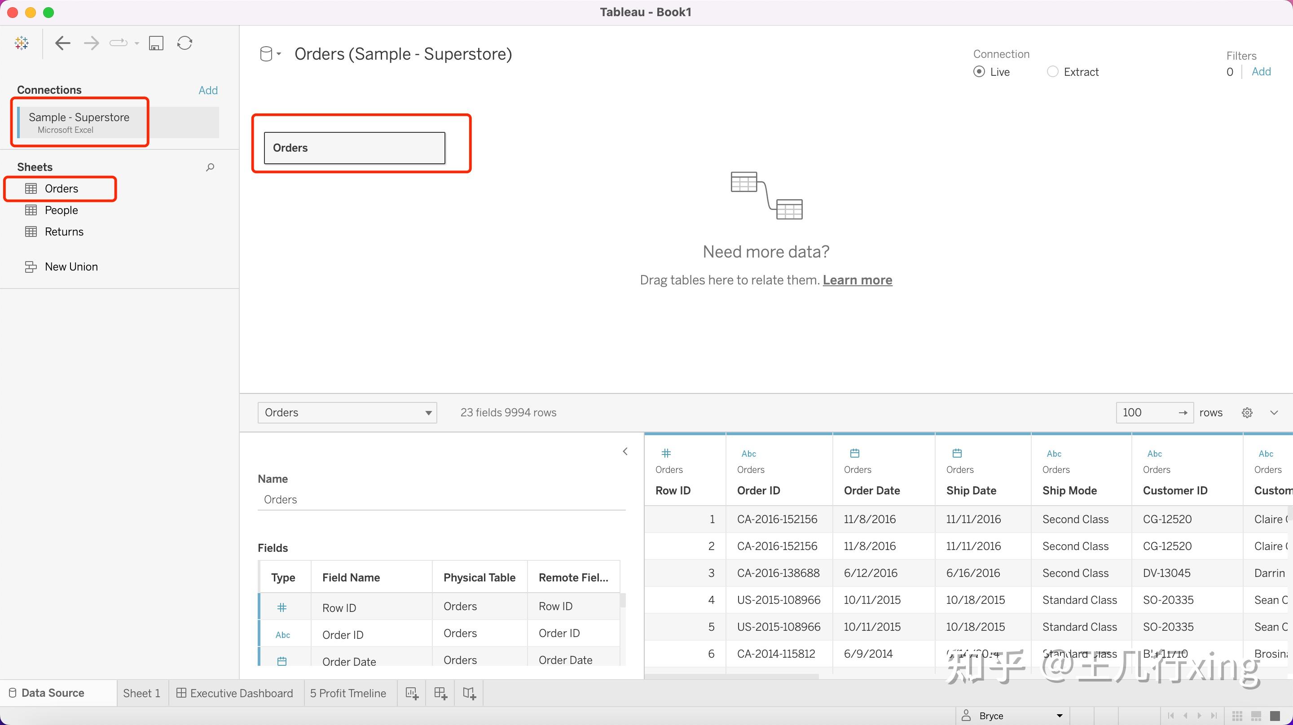This screenshot has width=1293, height=725.
Task: Click the Save icon in toolbar
Action: (156, 43)
